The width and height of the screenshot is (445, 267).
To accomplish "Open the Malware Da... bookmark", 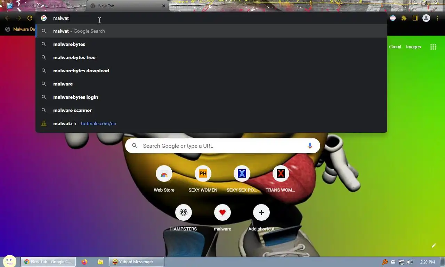I will (20, 29).
